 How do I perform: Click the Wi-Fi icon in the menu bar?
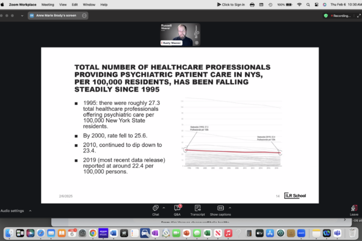[x=299, y=4]
